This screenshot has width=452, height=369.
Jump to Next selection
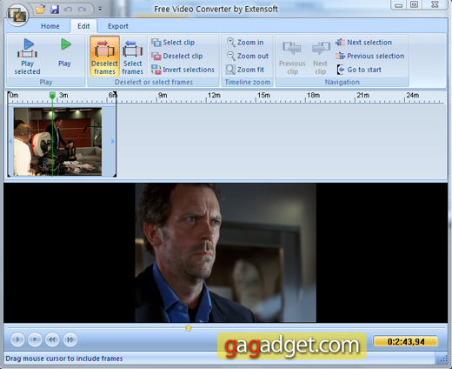[x=363, y=43]
